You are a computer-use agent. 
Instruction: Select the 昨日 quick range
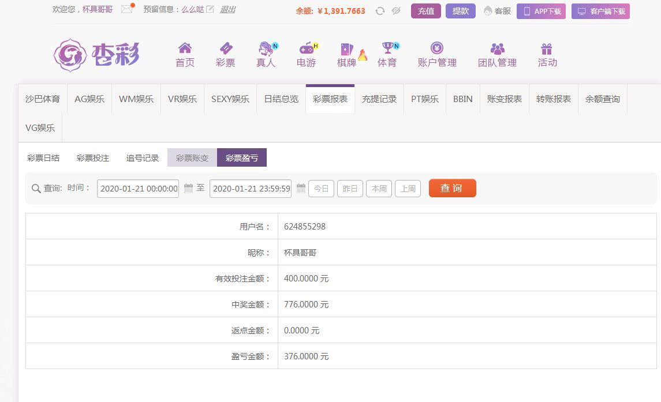coord(350,189)
